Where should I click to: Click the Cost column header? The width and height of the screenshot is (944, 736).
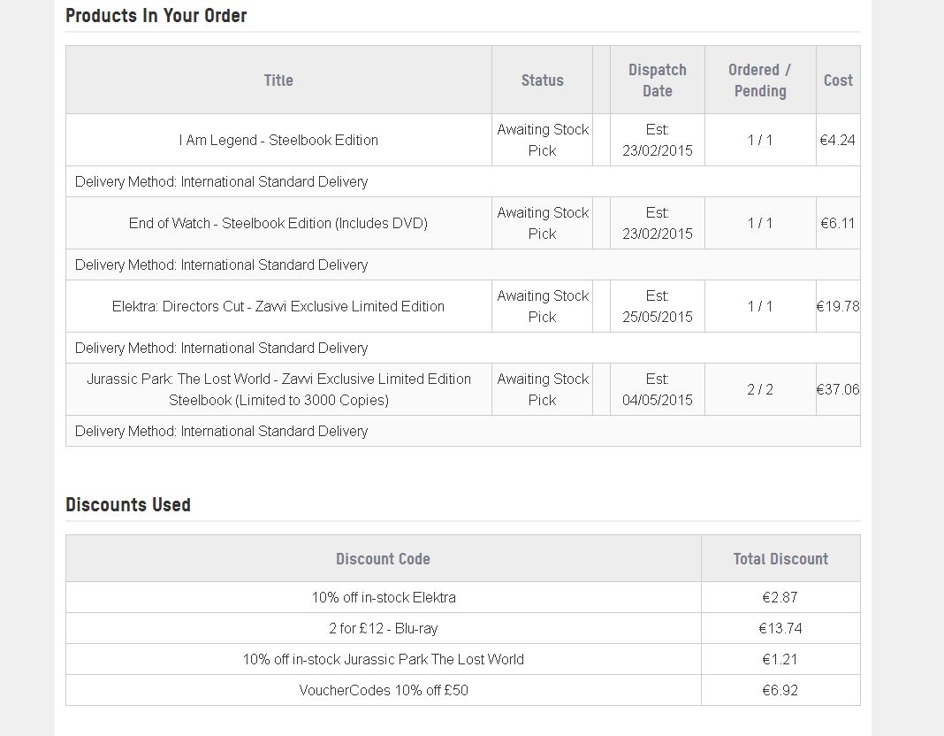[x=838, y=80]
